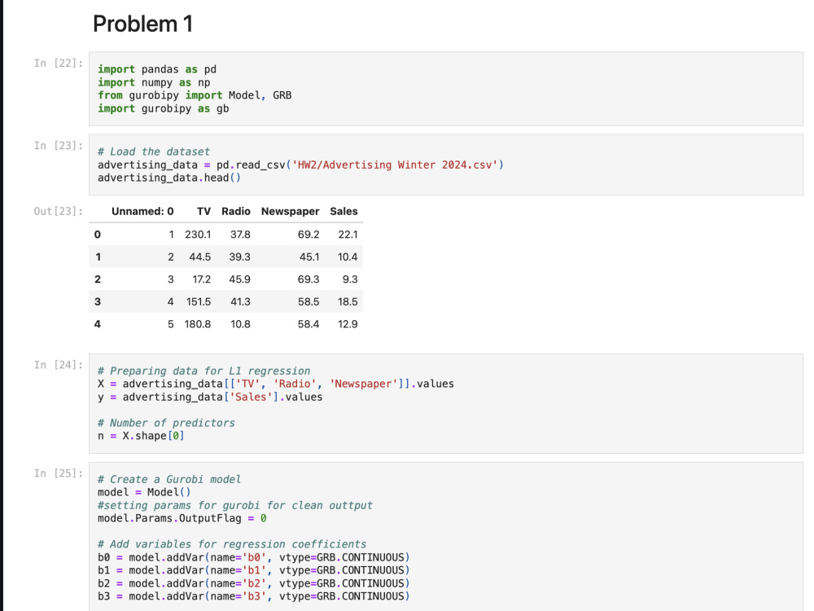Click Radio value 45.9

[240, 279]
